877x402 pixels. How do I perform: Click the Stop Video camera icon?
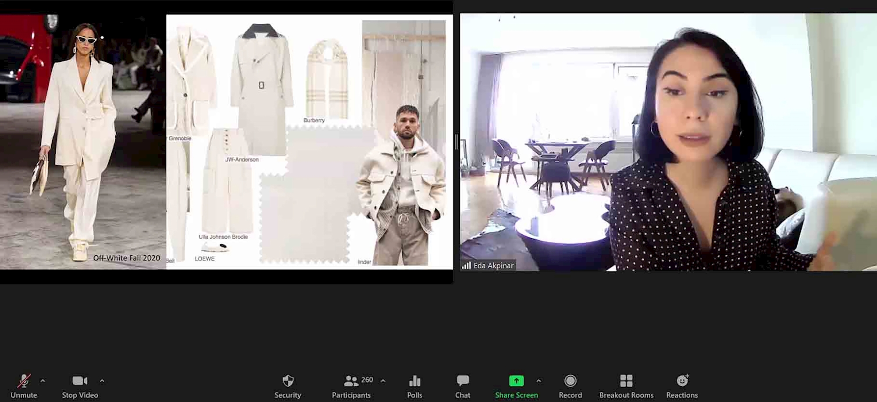80,381
